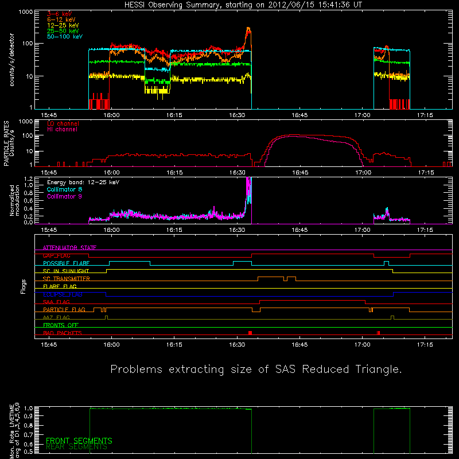
Task: Click '16:30' tick under count-rate panel
Action: [237, 115]
